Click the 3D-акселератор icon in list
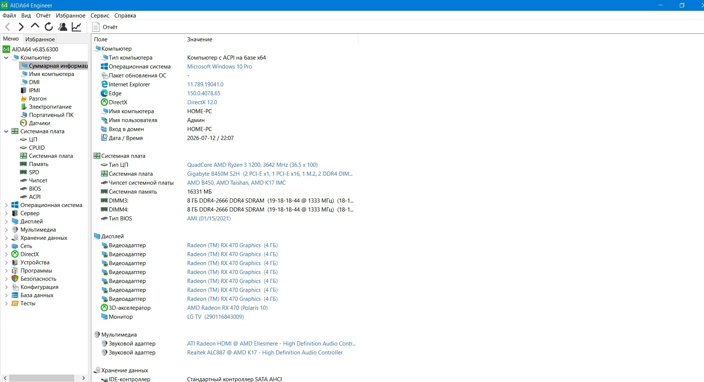 pos(104,308)
